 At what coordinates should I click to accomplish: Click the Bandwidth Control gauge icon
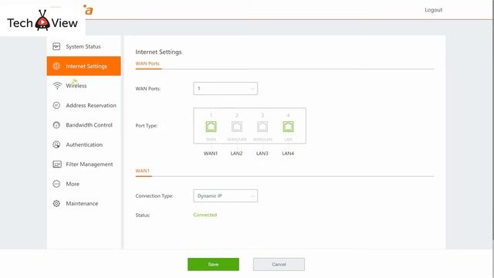click(x=56, y=125)
